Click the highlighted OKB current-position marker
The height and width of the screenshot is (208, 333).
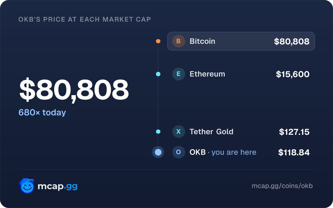[x=158, y=152]
